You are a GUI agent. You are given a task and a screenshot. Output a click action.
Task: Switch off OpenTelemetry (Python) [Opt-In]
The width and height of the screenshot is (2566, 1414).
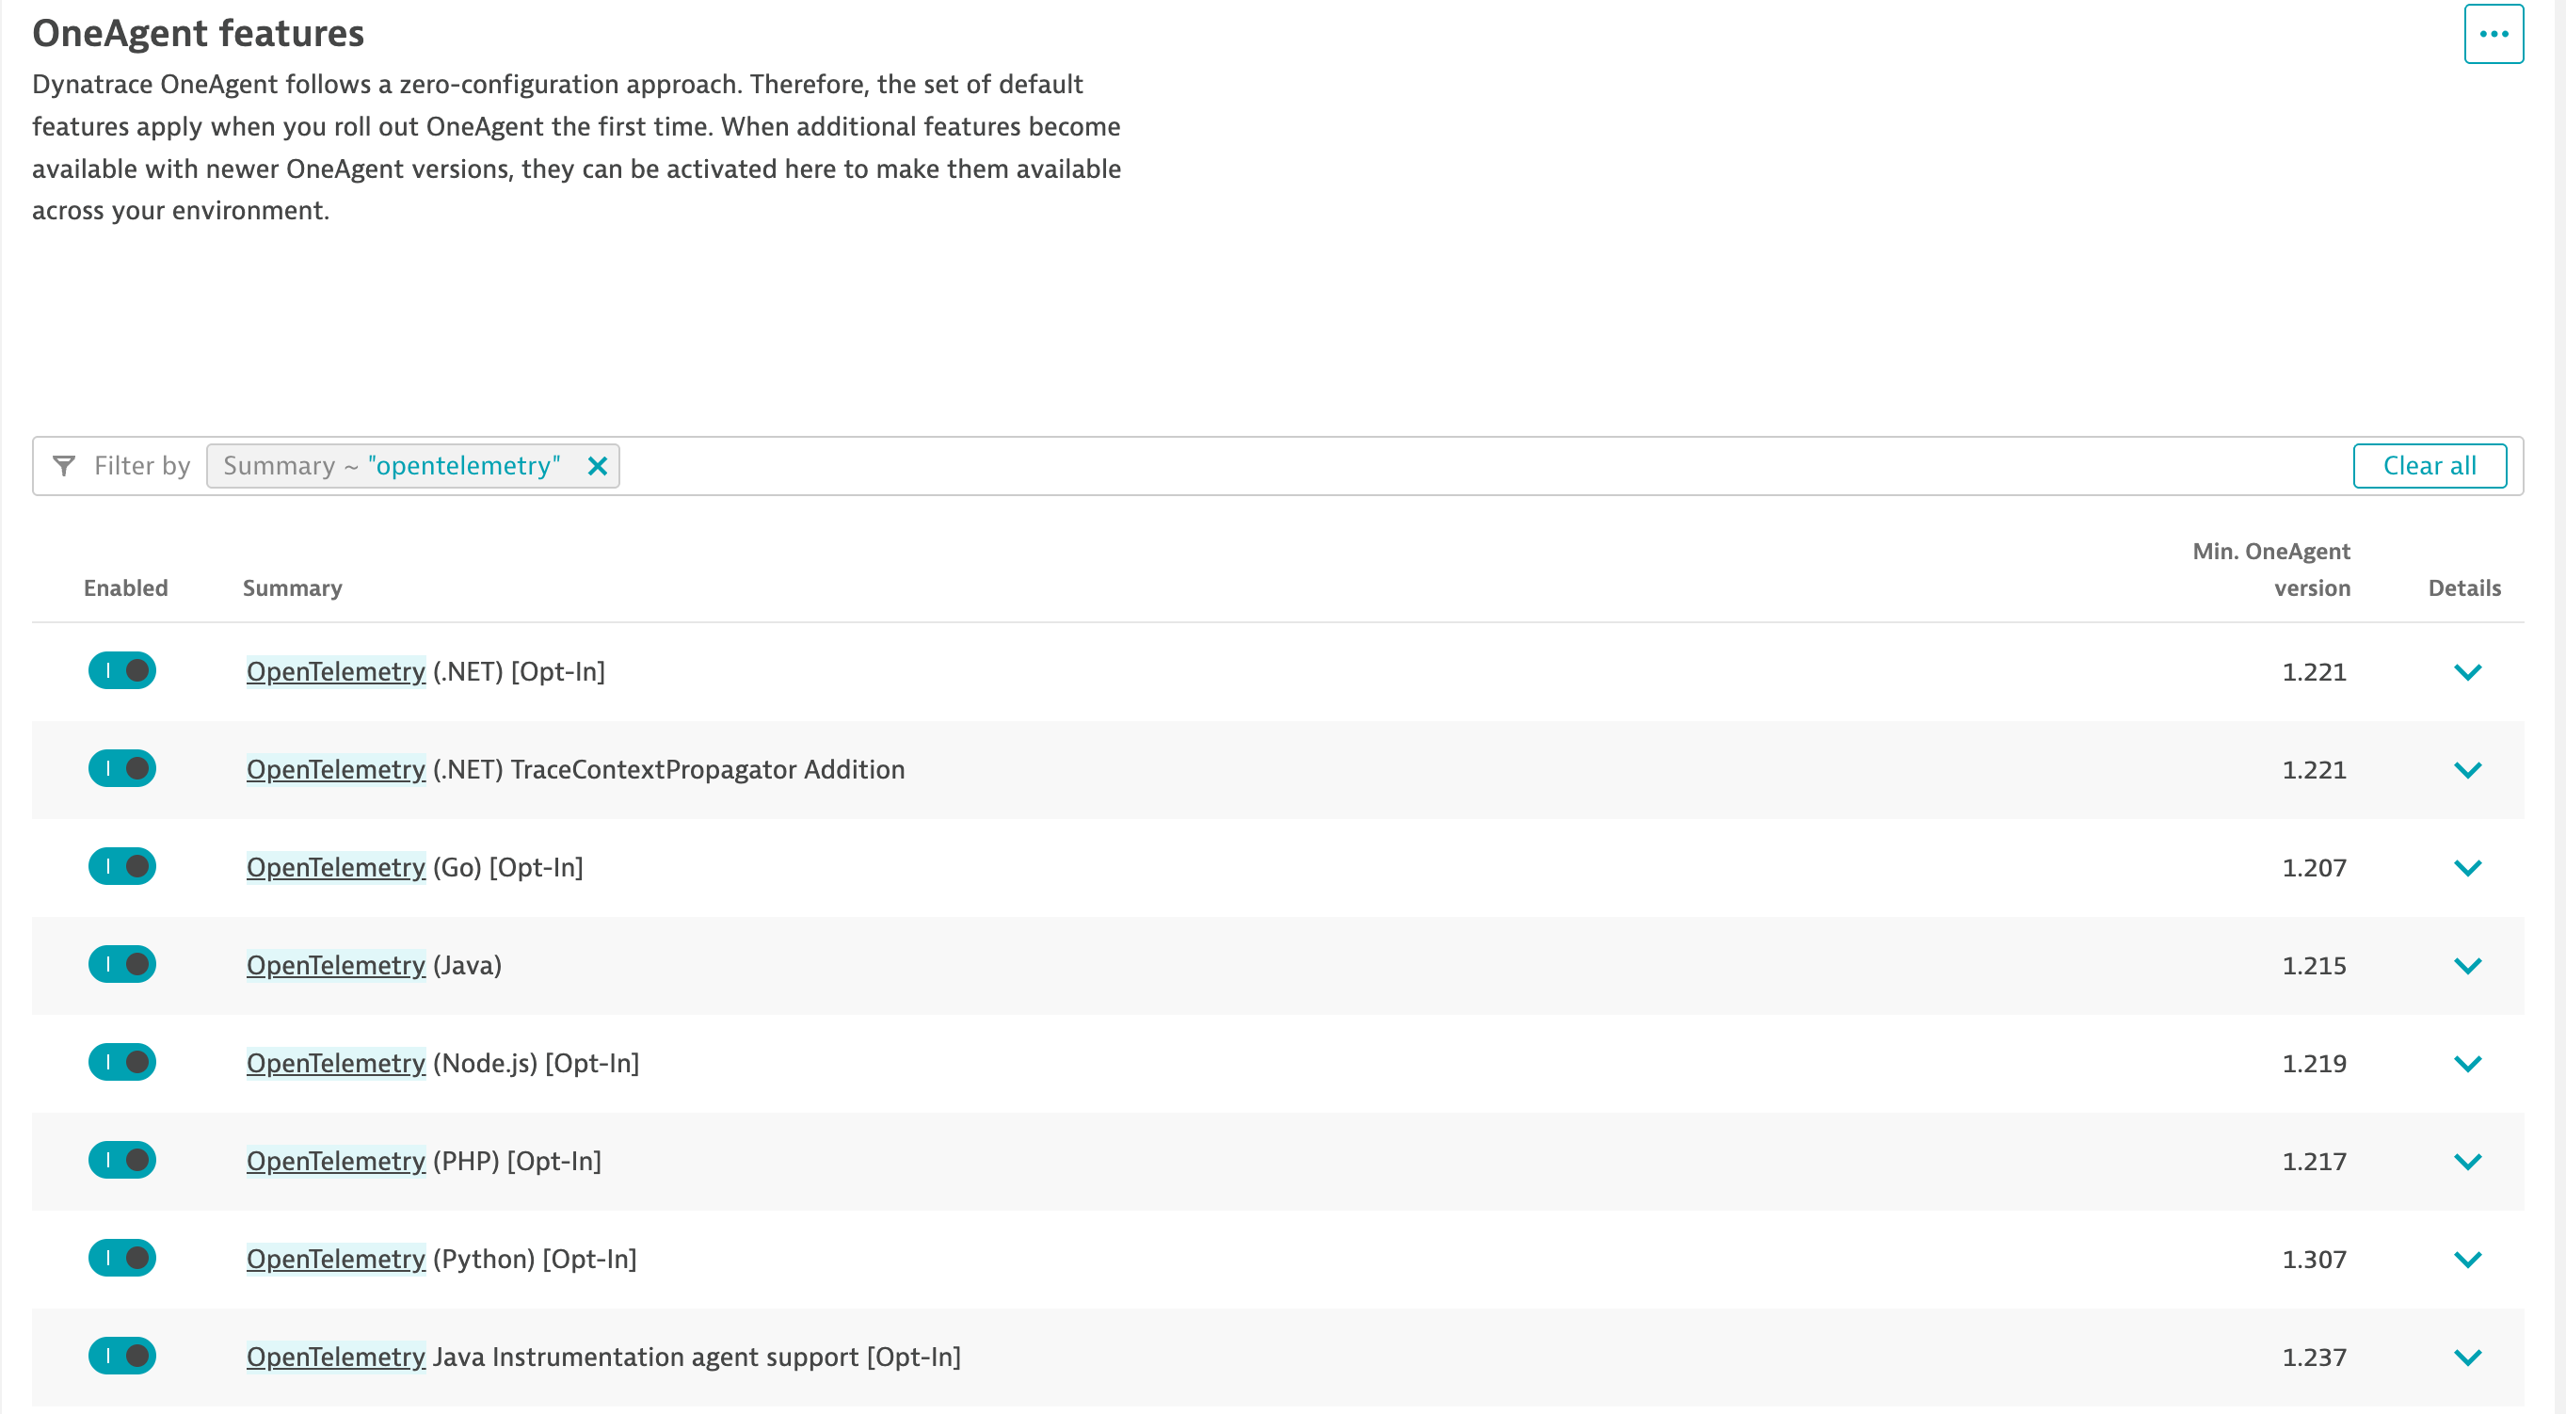tap(122, 1258)
